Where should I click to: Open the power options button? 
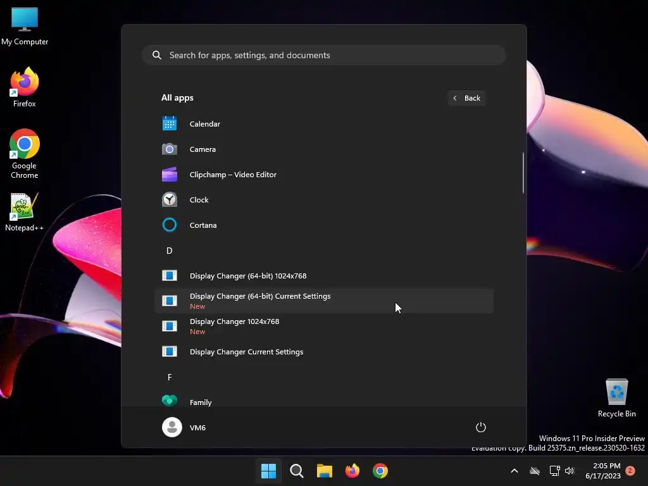tap(481, 427)
